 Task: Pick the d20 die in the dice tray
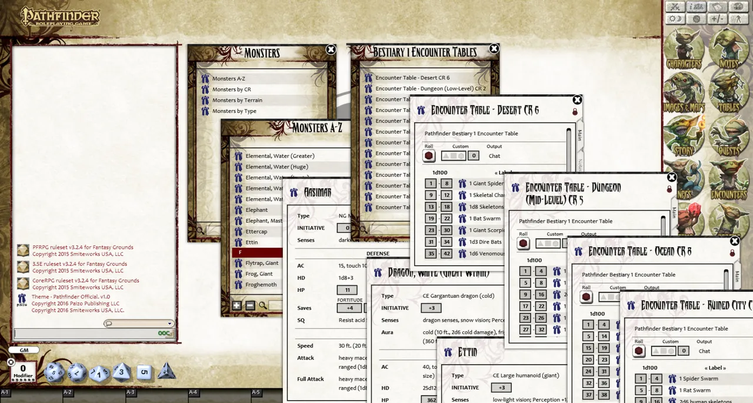54,372
